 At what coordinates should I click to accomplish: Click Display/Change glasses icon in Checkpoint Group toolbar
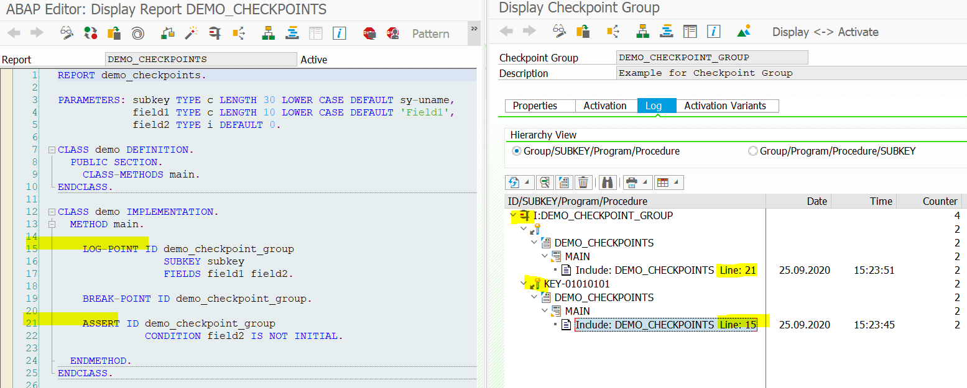559,31
